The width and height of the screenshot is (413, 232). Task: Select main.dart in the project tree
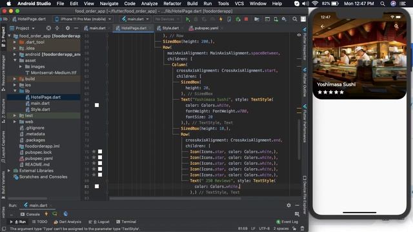(40, 103)
